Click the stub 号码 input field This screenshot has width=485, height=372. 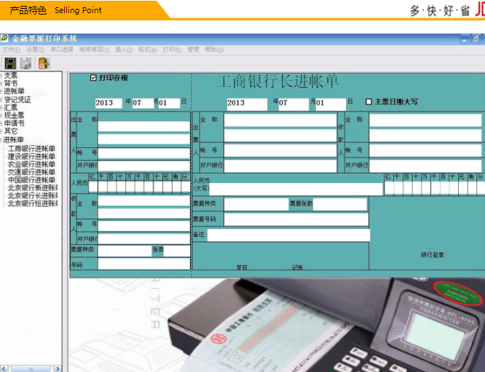pos(144,264)
